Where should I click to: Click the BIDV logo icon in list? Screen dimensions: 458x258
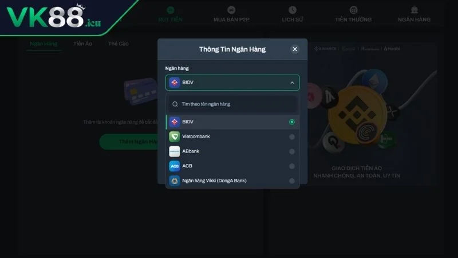click(175, 122)
